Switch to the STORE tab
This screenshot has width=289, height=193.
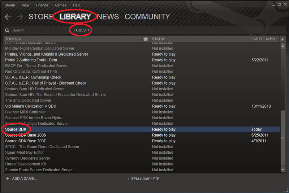(x=40, y=17)
